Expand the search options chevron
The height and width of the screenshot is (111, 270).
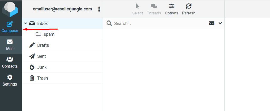[x=220, y=23]
